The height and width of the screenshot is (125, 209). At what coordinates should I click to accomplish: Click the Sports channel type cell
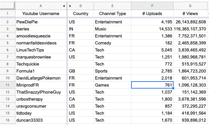click(112, 71)
